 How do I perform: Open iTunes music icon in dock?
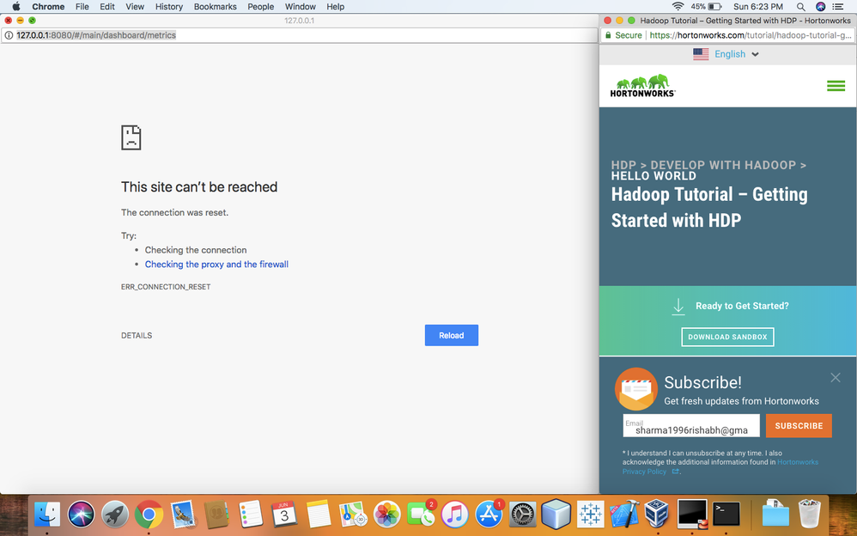(x=455, y=515)
